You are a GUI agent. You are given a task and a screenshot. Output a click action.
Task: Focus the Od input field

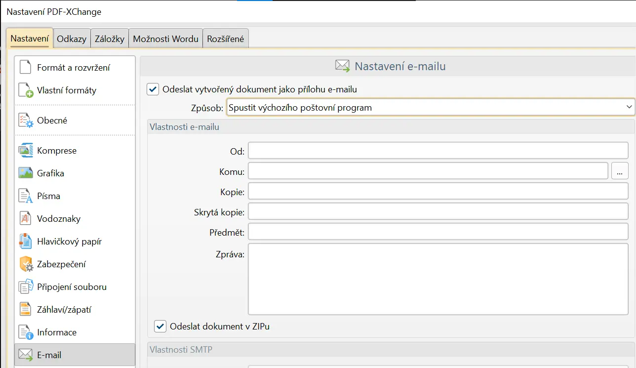438,151
